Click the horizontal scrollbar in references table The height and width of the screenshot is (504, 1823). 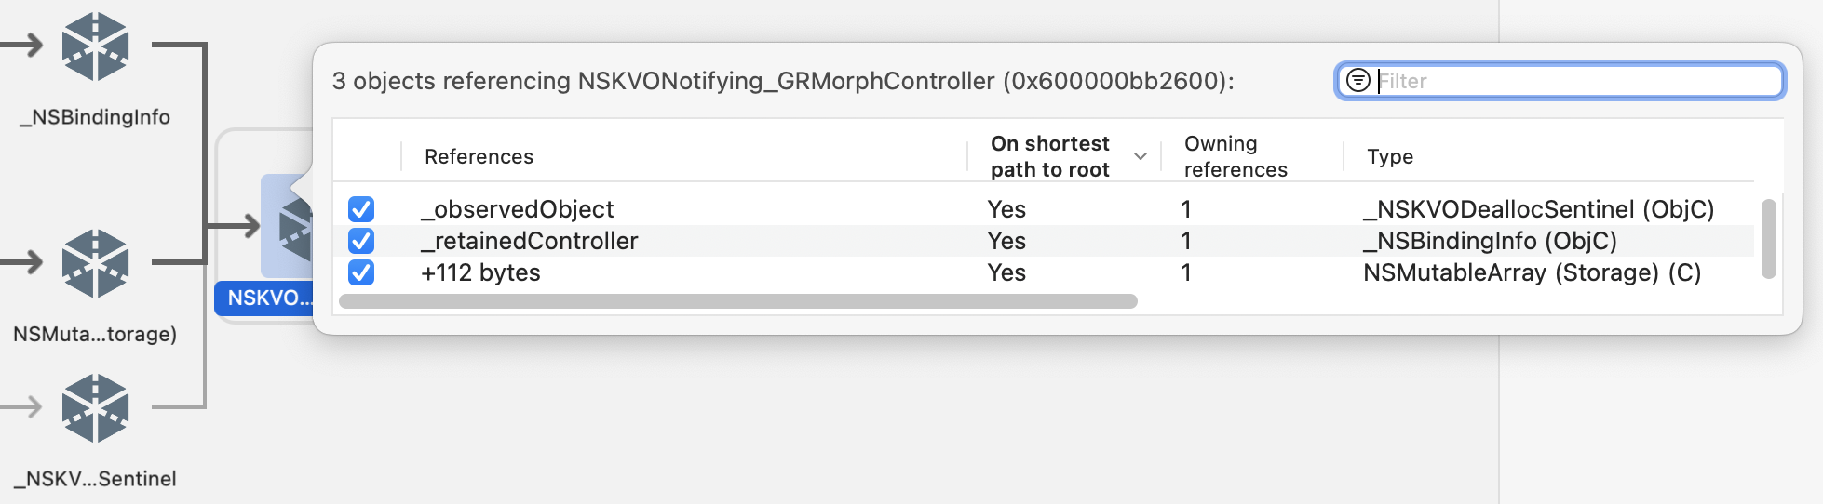pos(738,301)
